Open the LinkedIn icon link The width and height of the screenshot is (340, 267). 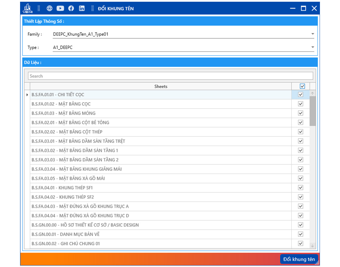82,8
